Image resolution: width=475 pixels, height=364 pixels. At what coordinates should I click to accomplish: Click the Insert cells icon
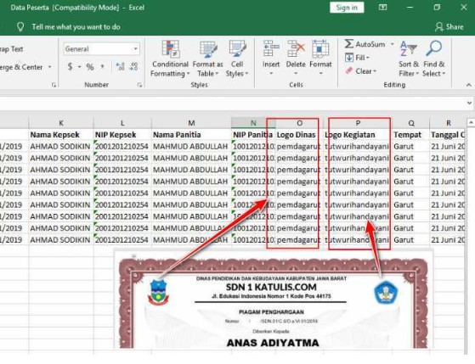271,48
